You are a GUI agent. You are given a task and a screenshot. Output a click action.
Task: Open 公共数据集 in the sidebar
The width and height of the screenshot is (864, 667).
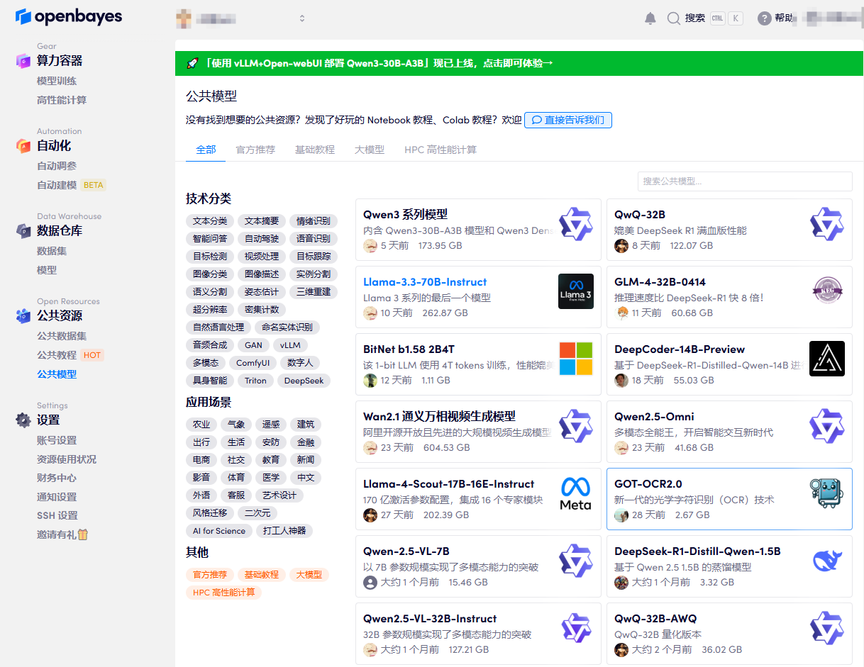[62, 336]
